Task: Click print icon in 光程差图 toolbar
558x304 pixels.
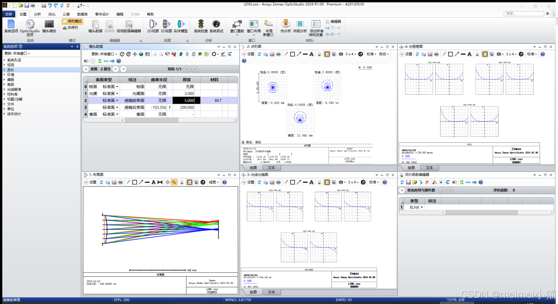Action: pyautogui.click(x=437, y=54)
